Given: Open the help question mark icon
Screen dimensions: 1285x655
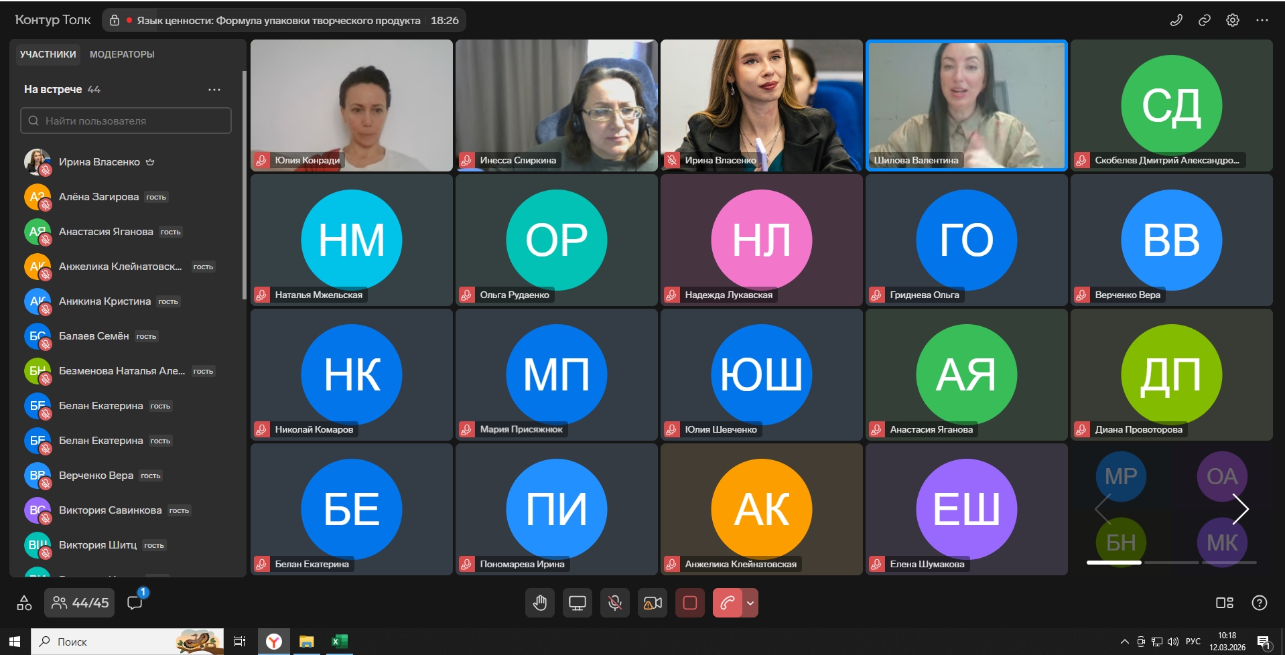Looking at the screenshot, I should click(x=1259, y=603).
